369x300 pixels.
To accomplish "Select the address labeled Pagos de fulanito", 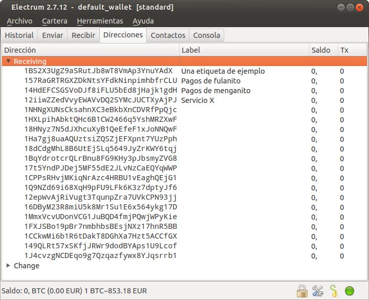I will pos(100,81).
